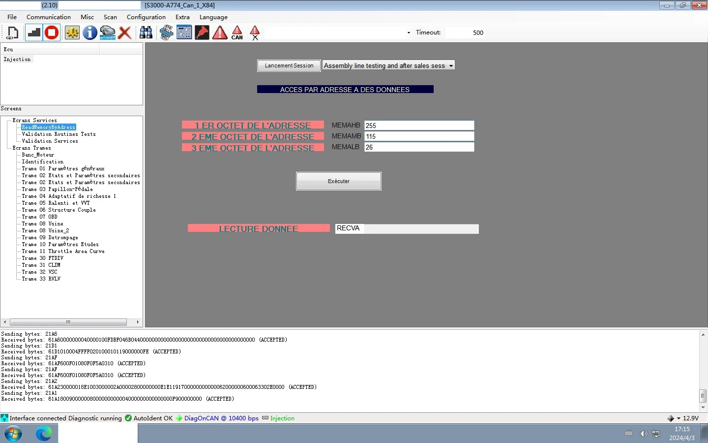The width and height of the screenshot is (708, 443).
Task: Open the Communication menu
Action: 49,17
